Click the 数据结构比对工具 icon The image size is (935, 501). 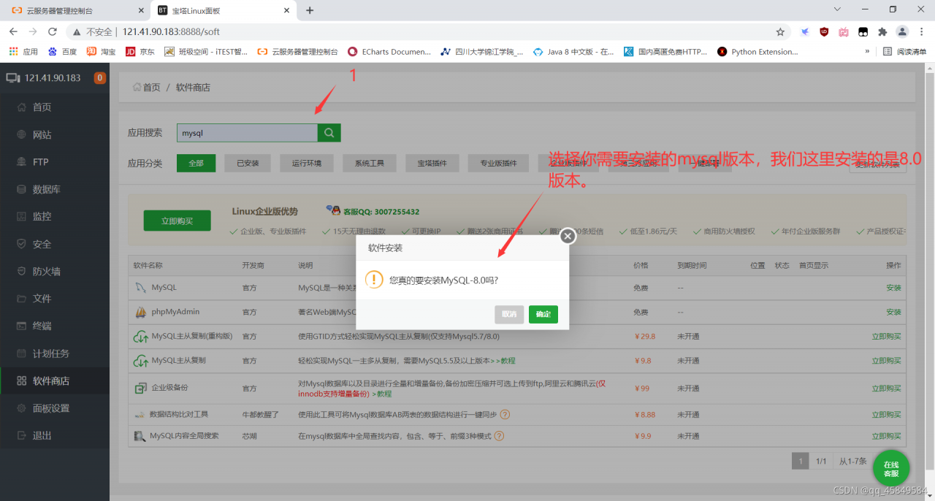(x=140, y=415)
